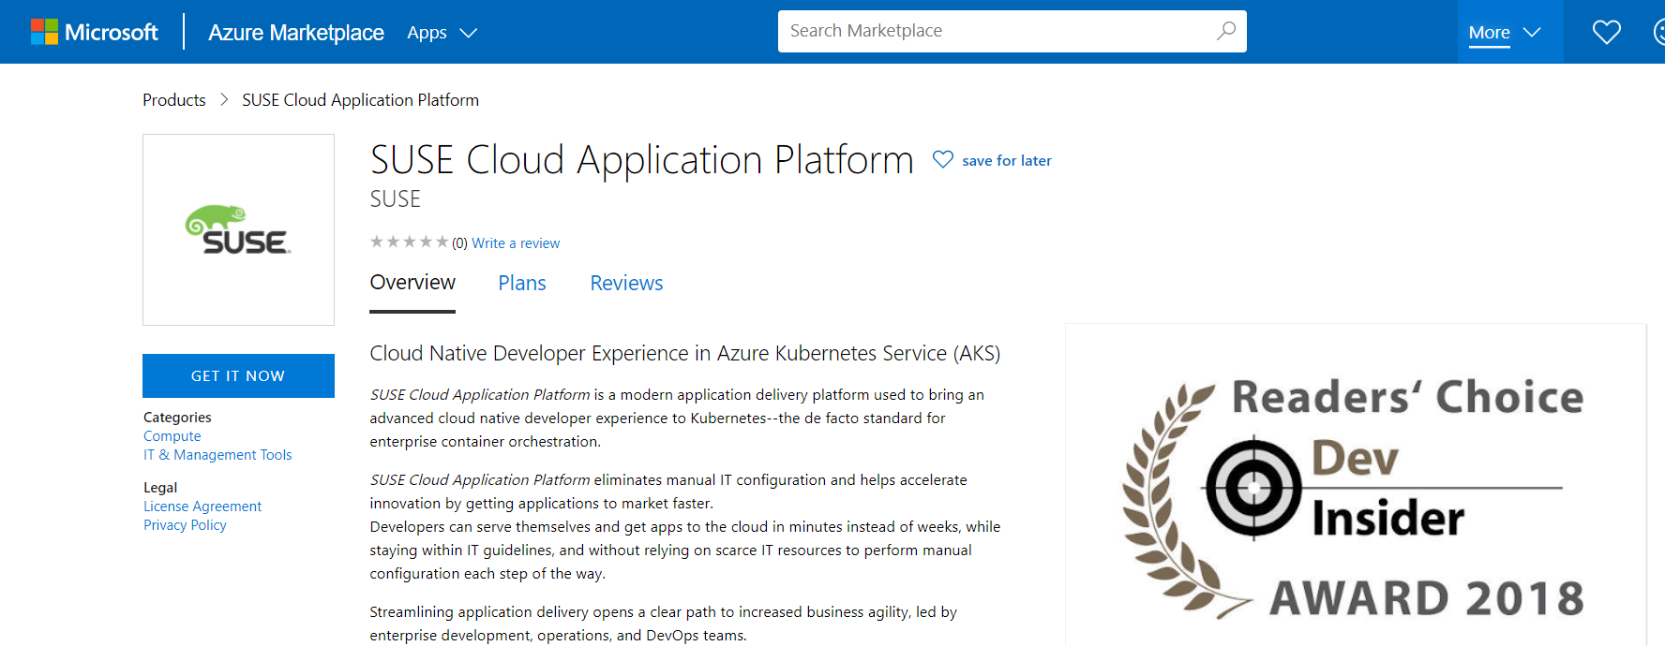Open IT & Management Tools category

[x=217, y=455]
